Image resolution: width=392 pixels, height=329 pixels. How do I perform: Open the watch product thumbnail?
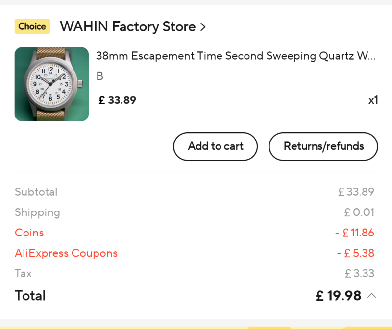pos(51,84)
